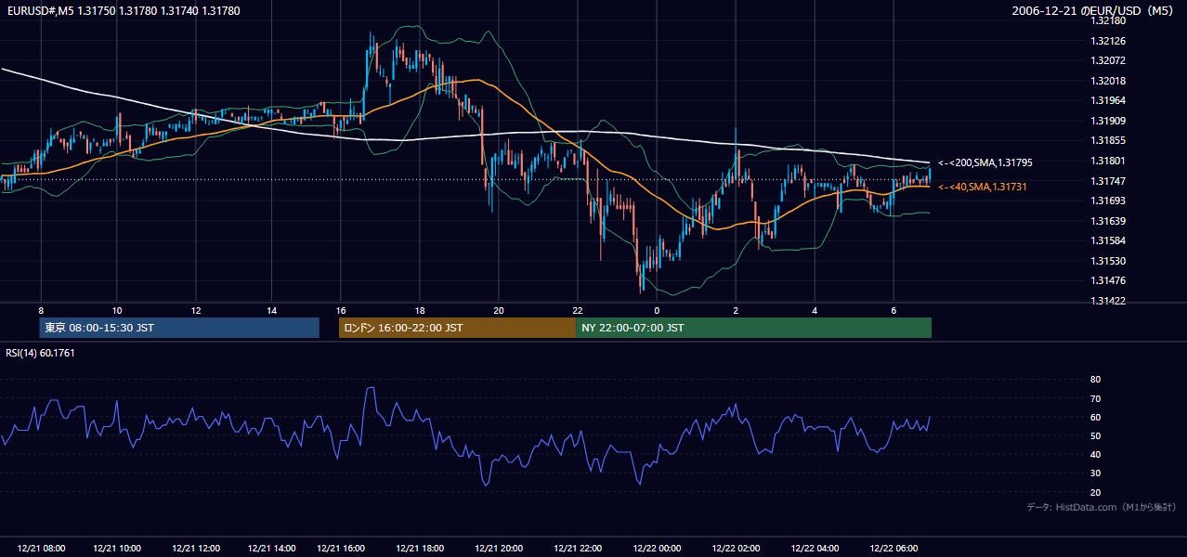Click price axis value 1.31964

point(1108,100)
